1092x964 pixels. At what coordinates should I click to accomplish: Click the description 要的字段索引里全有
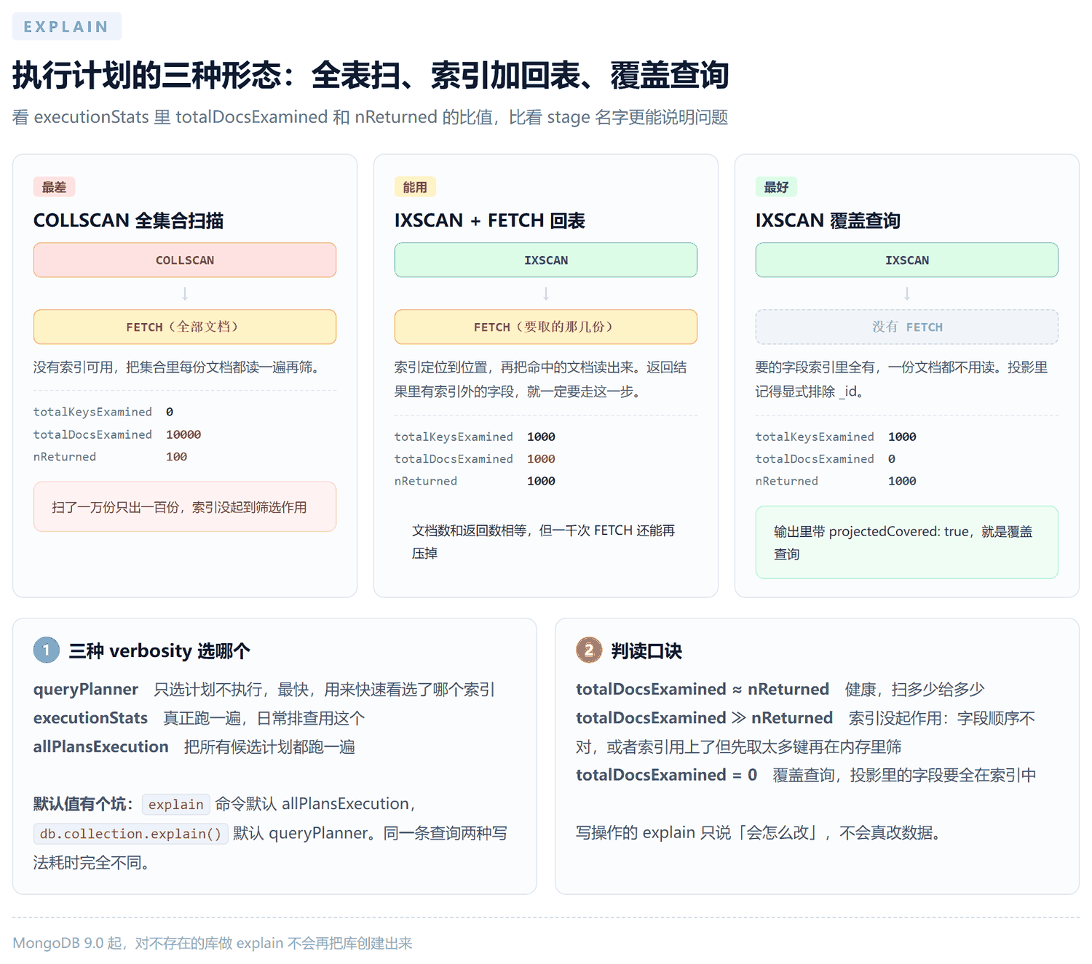click(x=902, y=379)
